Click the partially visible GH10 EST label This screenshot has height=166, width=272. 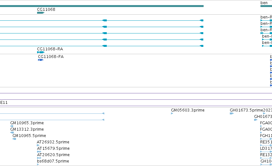point(266,161)
